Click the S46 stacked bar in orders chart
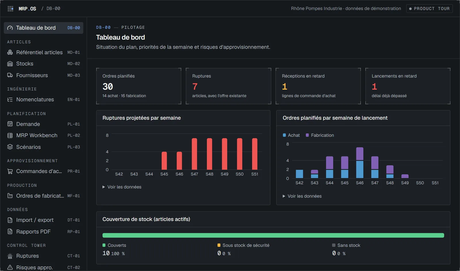 (x=360, y=163)
